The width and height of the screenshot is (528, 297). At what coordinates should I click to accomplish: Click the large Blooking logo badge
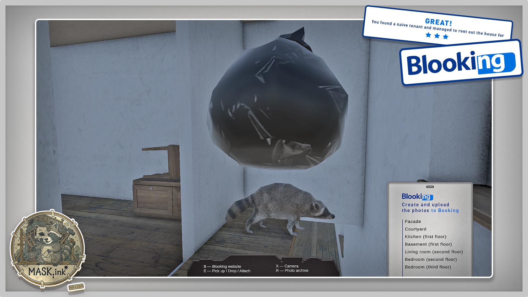click(x=461, y=63)
